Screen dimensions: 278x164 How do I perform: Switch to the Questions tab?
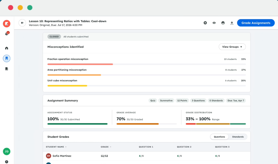coord(219,137)
